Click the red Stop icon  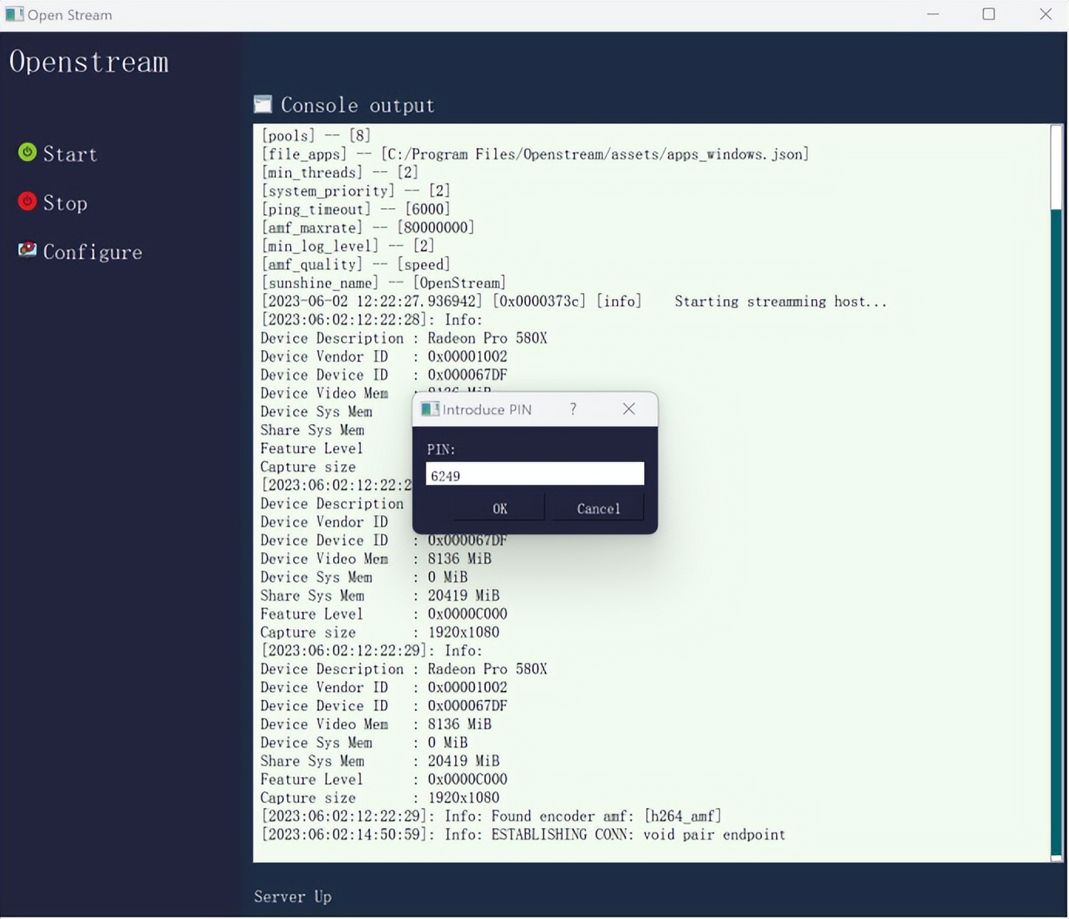point(27,201)
